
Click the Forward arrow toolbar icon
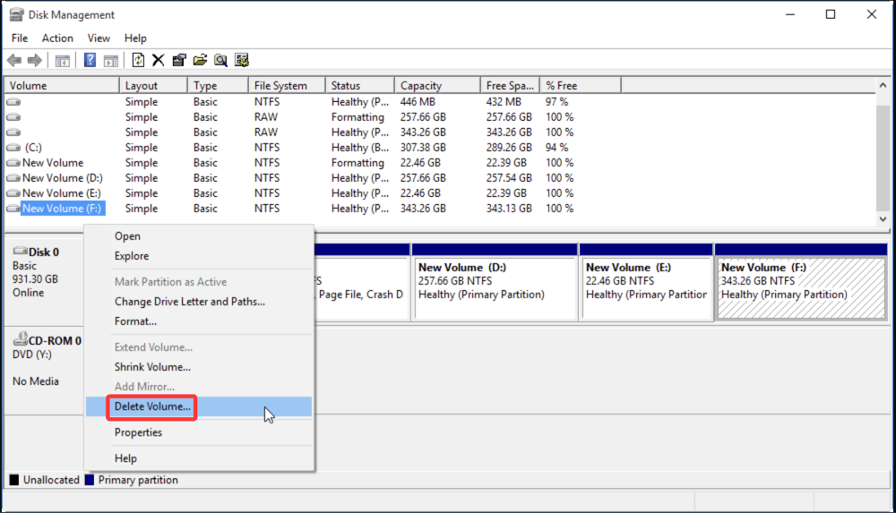tap(35, 60)
